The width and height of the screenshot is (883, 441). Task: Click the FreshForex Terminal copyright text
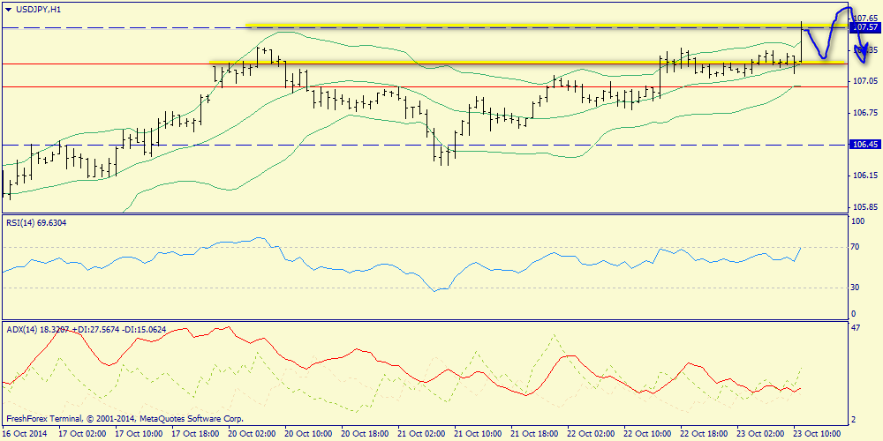(125, 419)
